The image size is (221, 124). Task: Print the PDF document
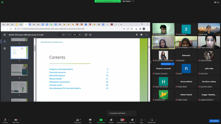tap(141, 35)
